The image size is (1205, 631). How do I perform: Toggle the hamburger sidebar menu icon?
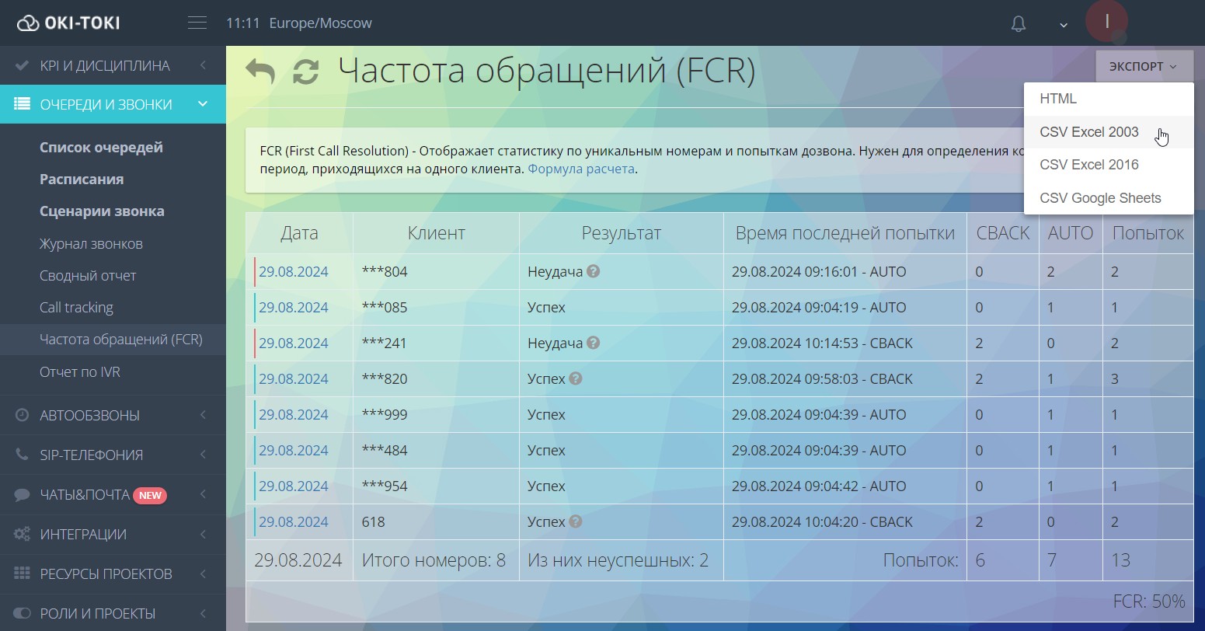pos(197,23)
